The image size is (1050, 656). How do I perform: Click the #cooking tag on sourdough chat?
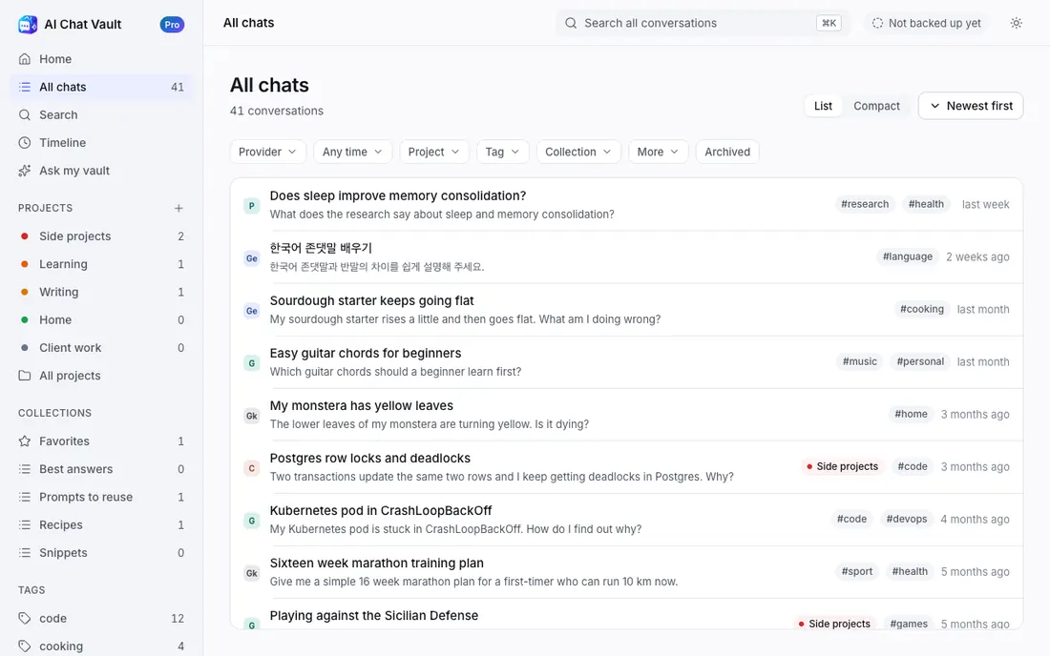click(921, 309)
